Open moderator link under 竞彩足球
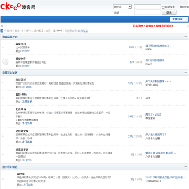189x189 pixels. pos(27,87)
